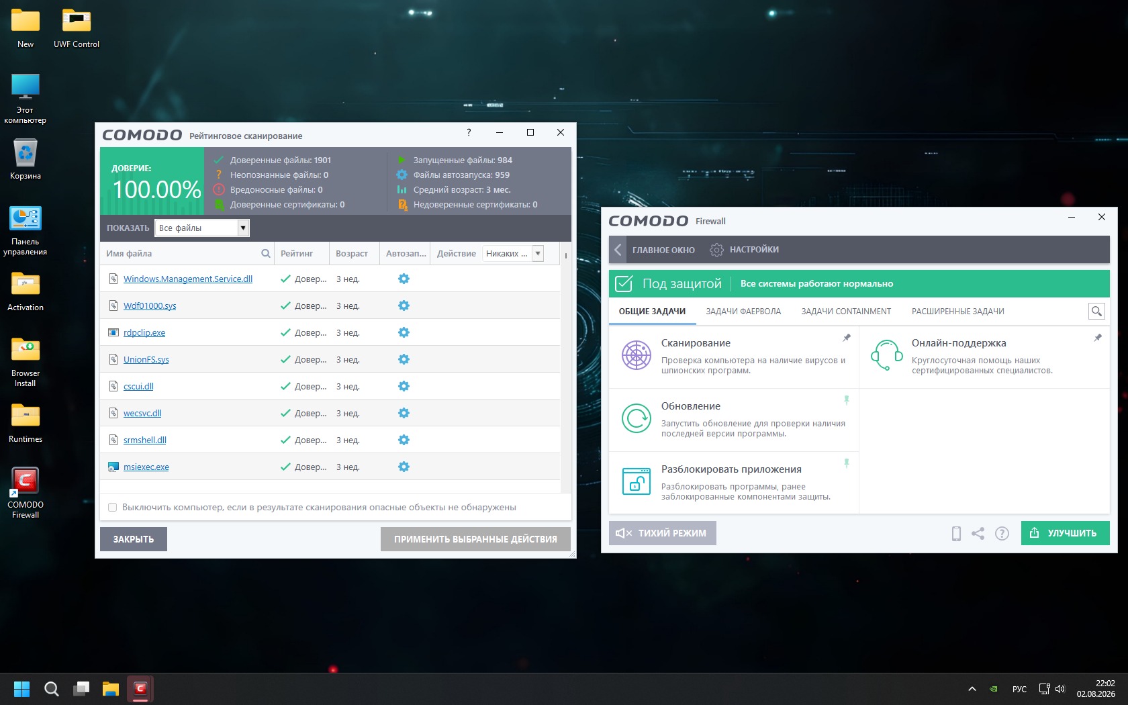Click the gear icon in rdpclip.exe row

pyautogui.click(x=404, y=332)
